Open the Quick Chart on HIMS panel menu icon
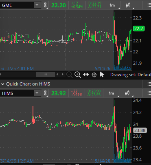This screenshot has height=165, width=151. point(149,84)
